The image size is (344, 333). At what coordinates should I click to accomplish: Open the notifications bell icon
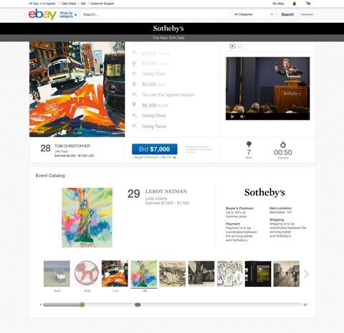coord(295,4)
